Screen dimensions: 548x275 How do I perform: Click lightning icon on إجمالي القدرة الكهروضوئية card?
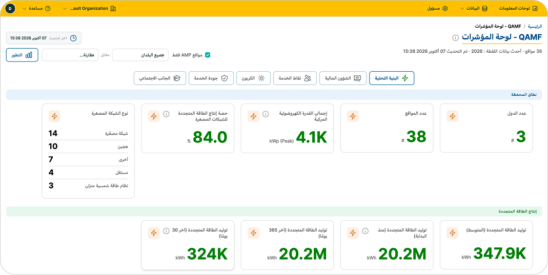click(253, 116)
